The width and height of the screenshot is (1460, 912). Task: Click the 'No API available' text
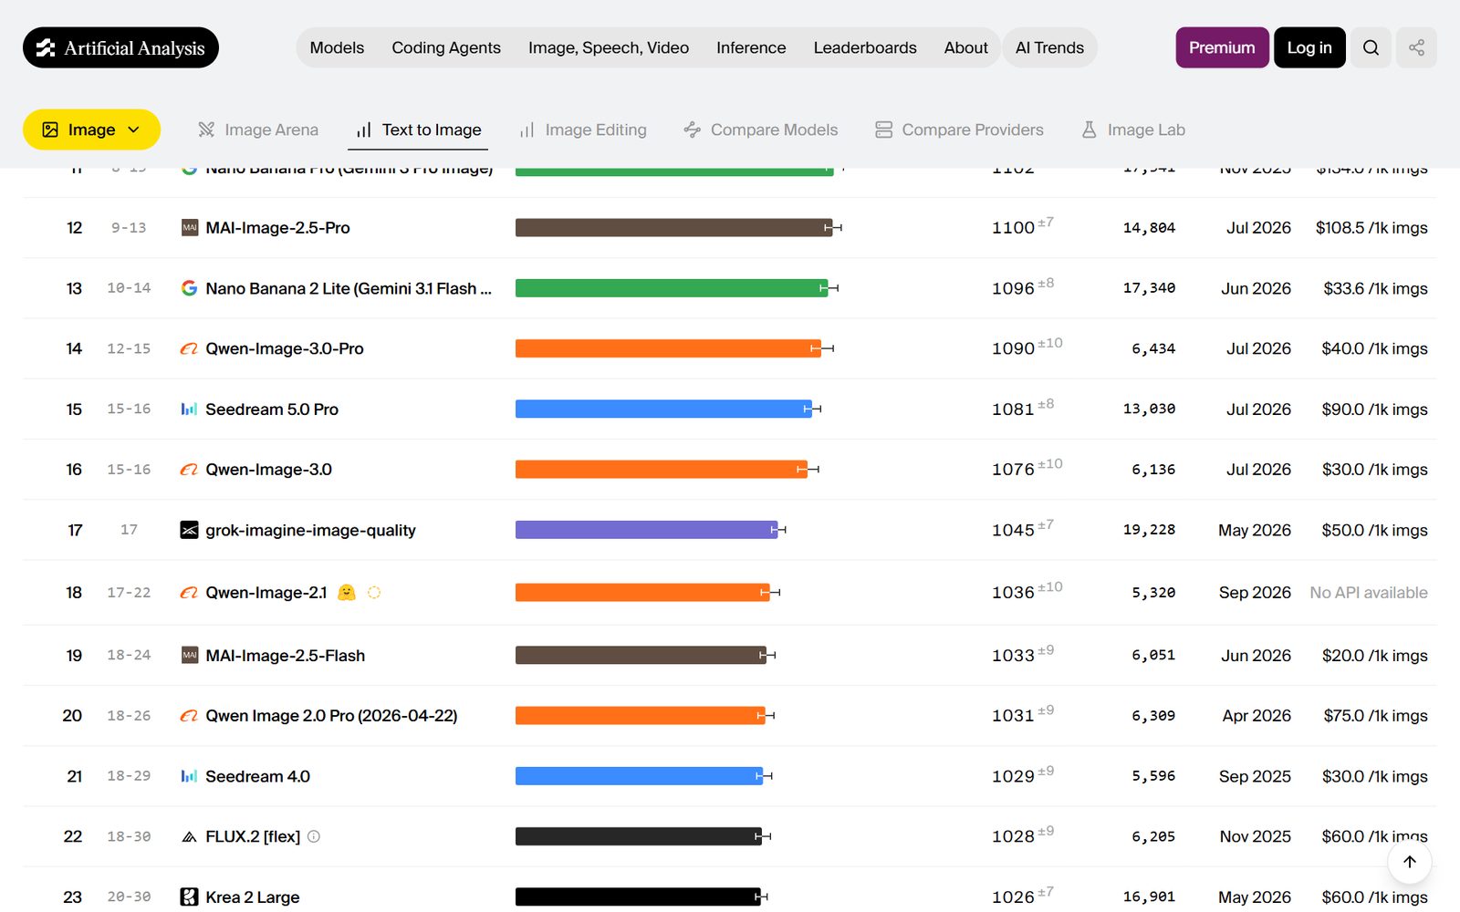[x=1369, y=593]
